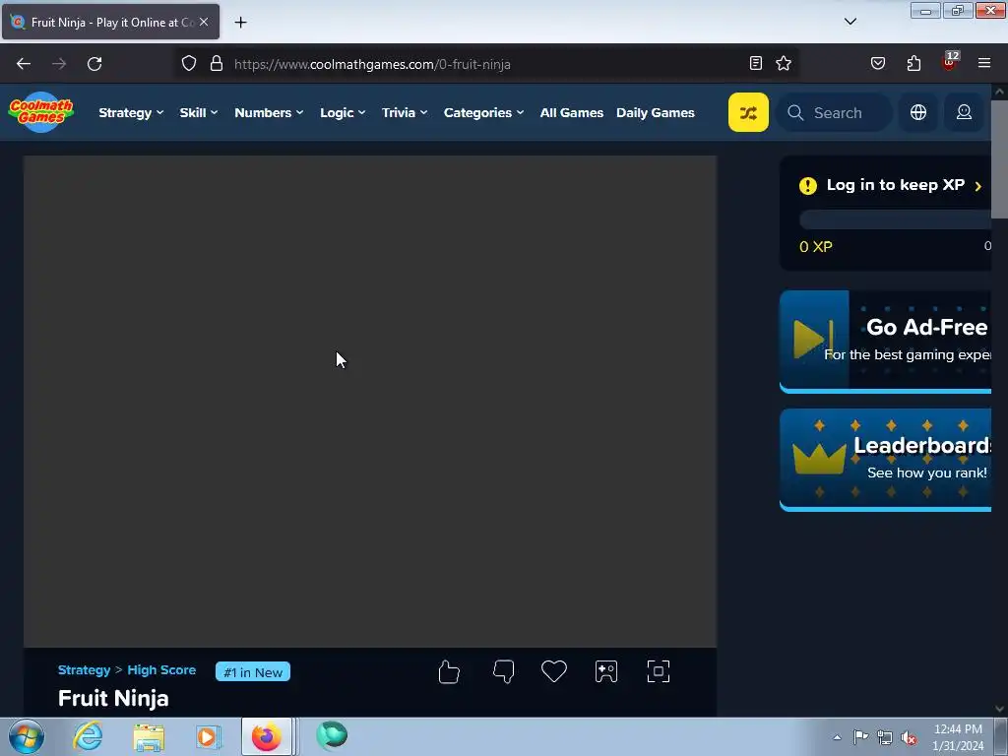Expand the Numbers menu

[x=269, y=112]
